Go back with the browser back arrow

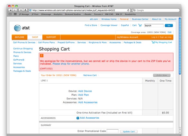(11, 10)
